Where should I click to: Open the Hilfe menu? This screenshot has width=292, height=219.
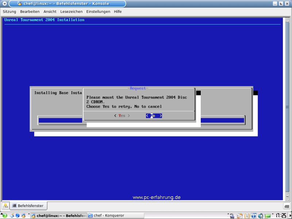[x=118, y=12]
